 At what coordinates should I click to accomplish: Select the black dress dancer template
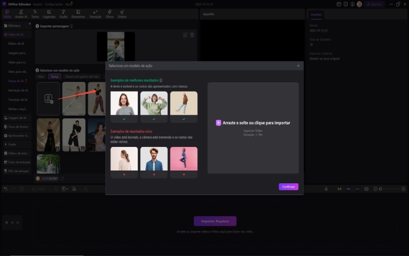point(48,135)
